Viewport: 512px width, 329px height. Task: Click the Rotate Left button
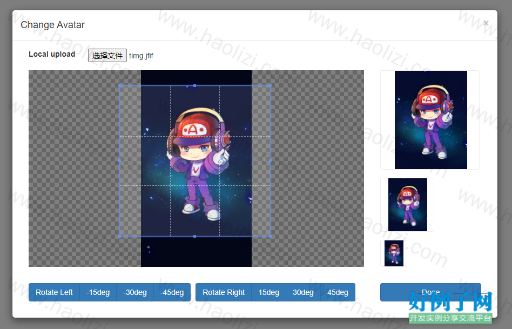click(x=54, y=292)
